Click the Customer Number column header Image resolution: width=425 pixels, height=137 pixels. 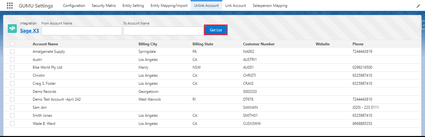(x=259, y=44)
